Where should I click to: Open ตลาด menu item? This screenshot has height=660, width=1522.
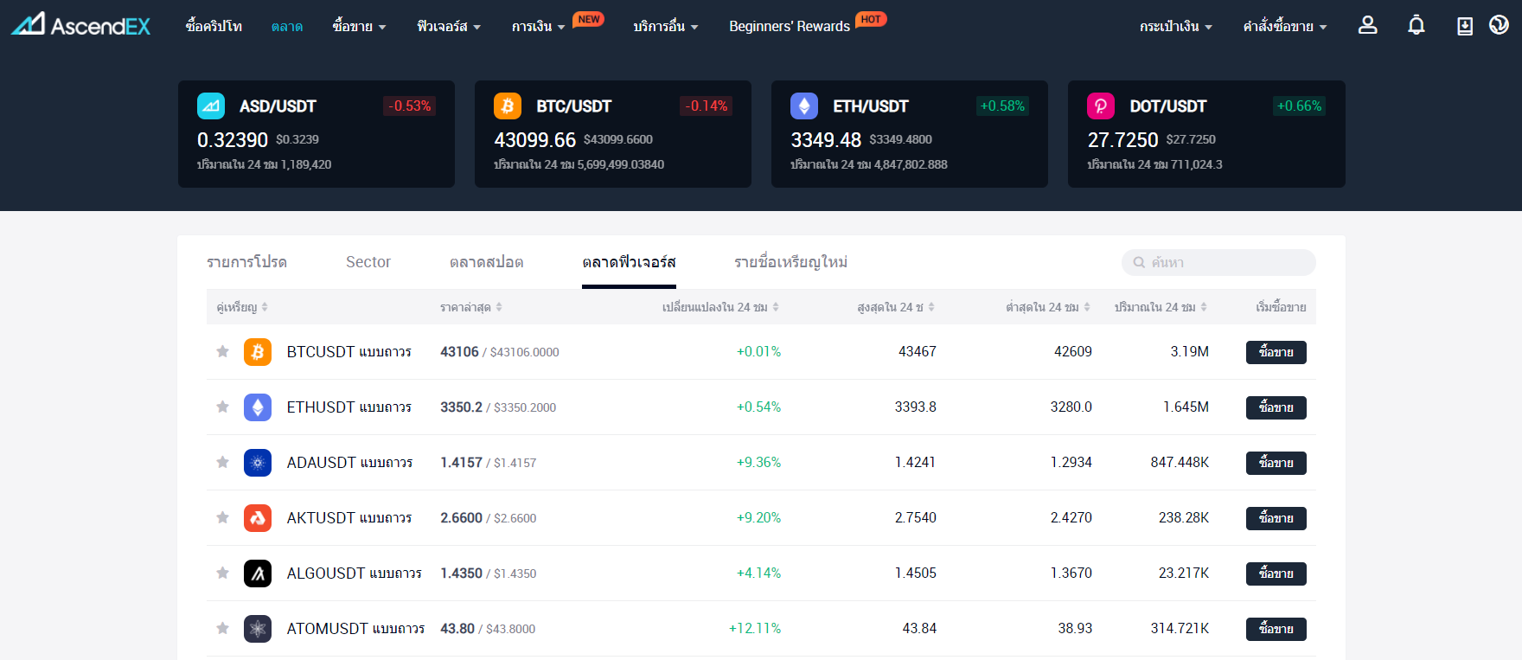(287, 27)
